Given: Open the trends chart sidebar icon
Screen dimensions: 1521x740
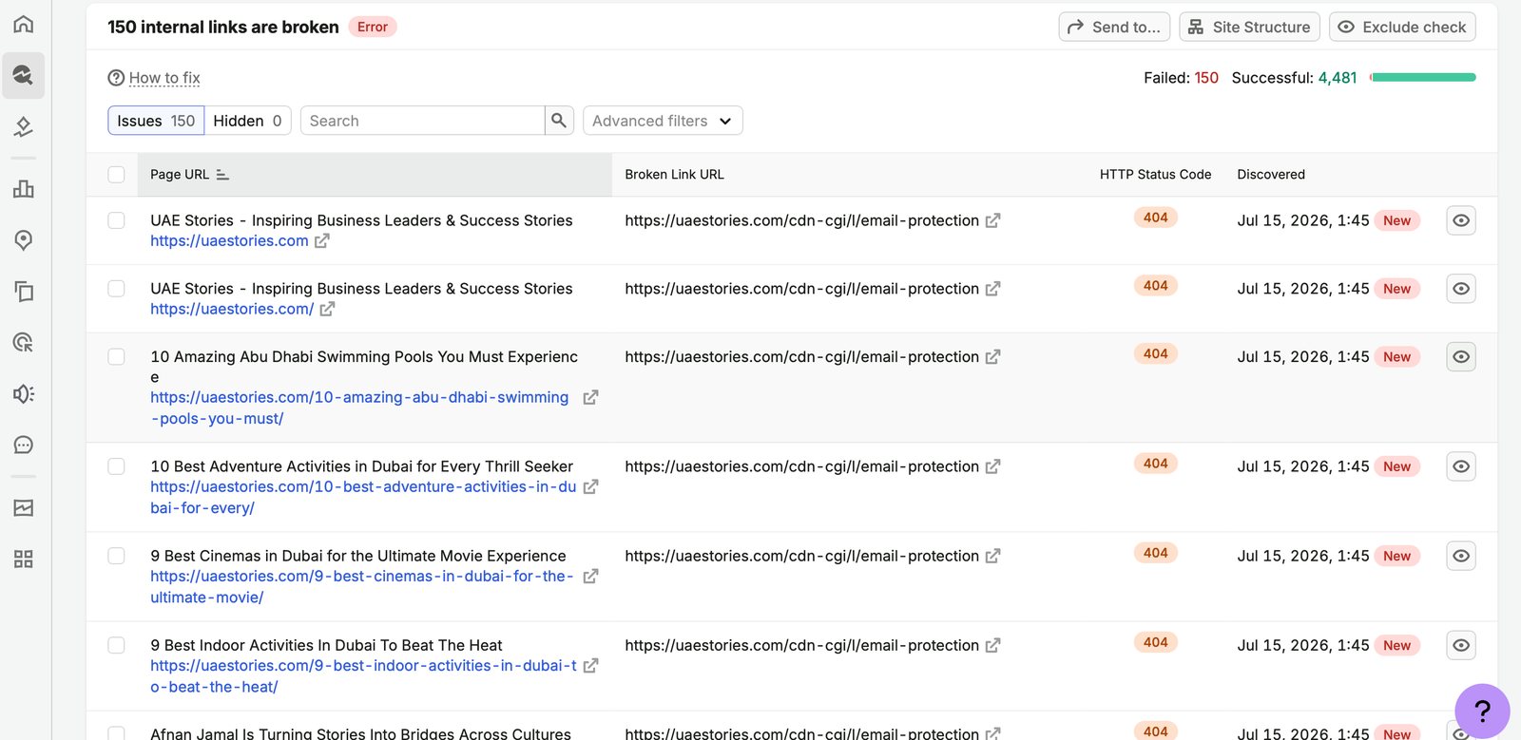Looking at the screenshot, I should (24, 507).
